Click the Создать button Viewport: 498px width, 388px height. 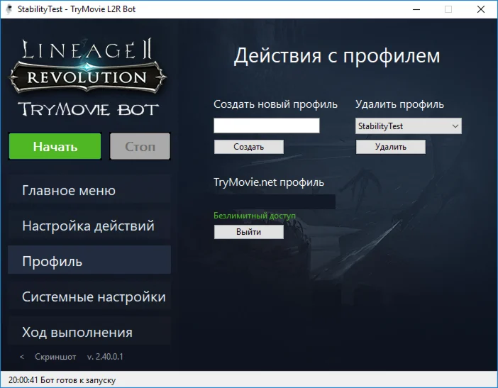click(x=249, y=147)
